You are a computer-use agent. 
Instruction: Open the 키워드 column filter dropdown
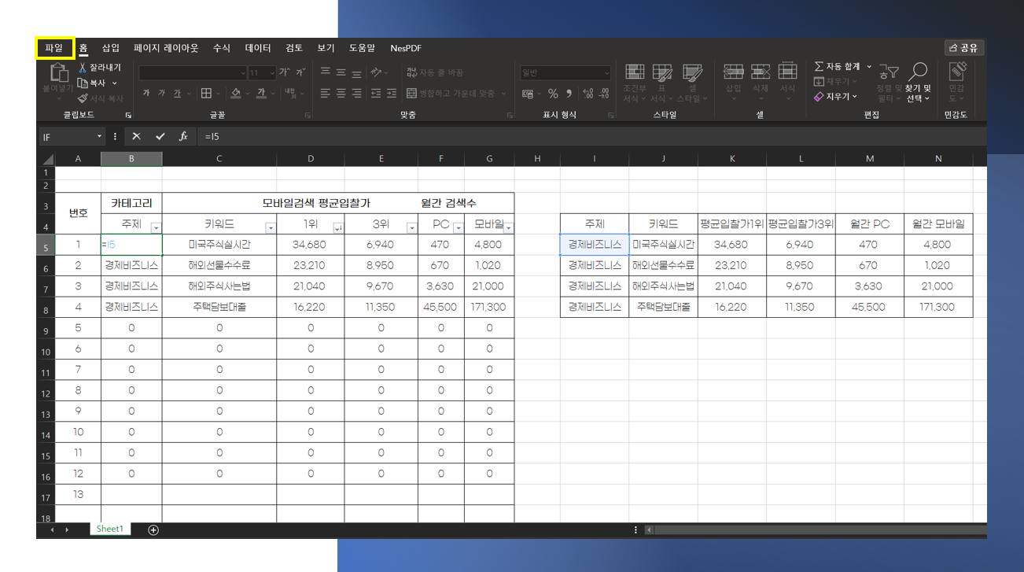pyautogui.click(x=271, y=227)
